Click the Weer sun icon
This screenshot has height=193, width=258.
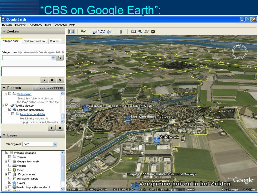pyautogui.click(x=14, y=170)
